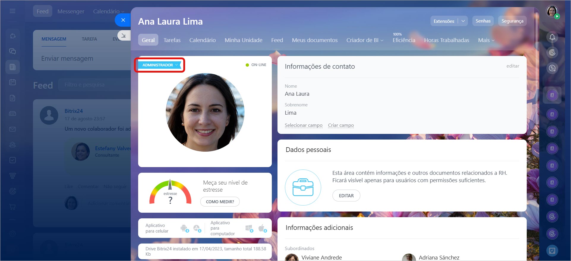The height and width of the screenshot is (261, 571).
Task: Click the stress level gauge
Action: click(170, 192)
